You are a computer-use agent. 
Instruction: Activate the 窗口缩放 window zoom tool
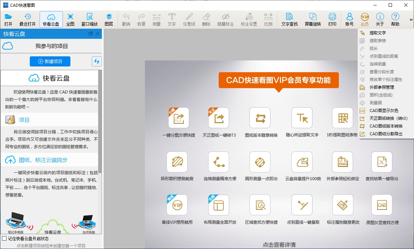pyautogui.click(x=90, y=20)
